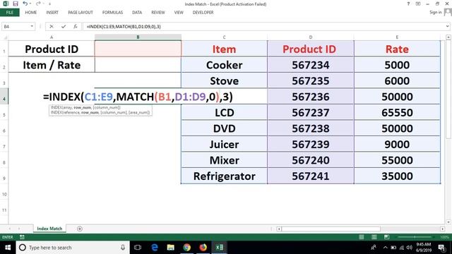Undo the last action
The image size is (452, 254).
point(25,4)
